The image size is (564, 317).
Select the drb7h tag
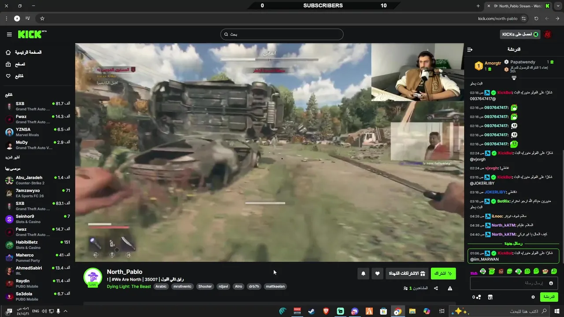(x=254, y=286)
